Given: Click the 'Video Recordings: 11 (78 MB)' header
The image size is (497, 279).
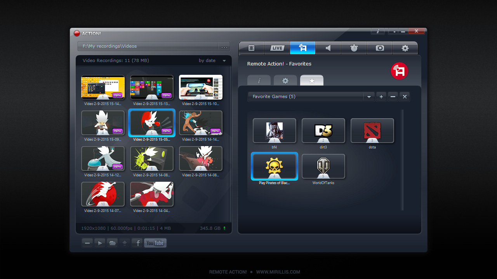Looking at the screenshot, I should 116,60.
